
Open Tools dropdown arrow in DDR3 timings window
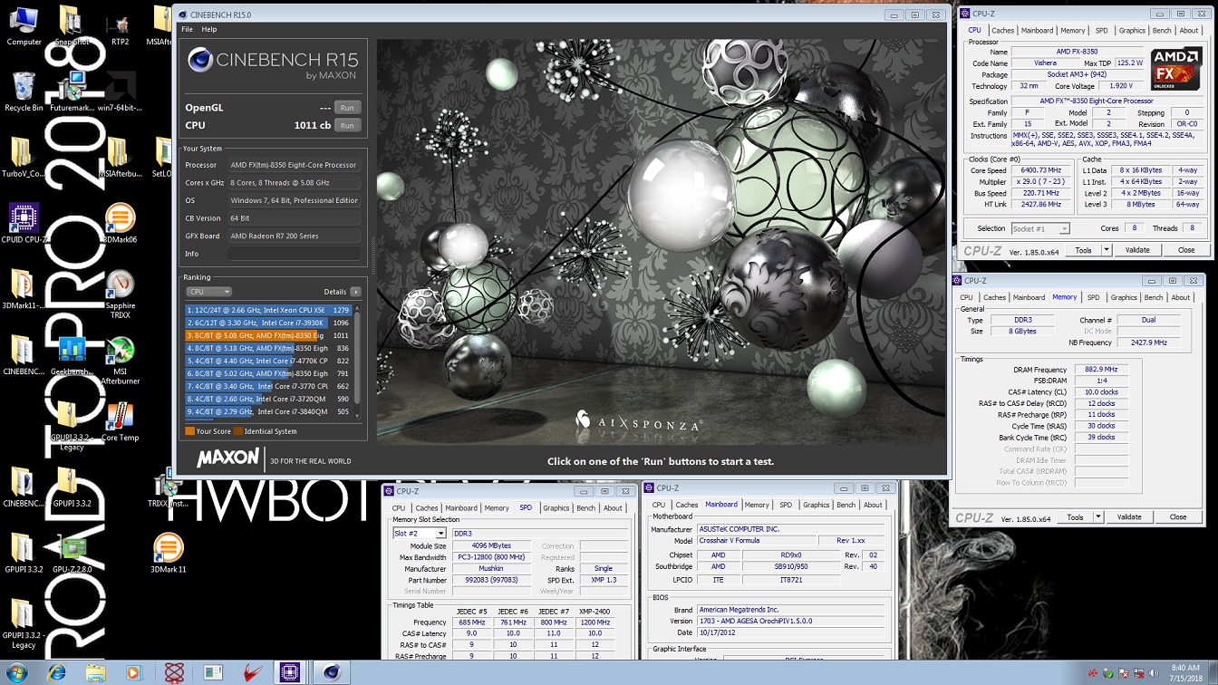pyautogui.click(x=1098, y=517)
